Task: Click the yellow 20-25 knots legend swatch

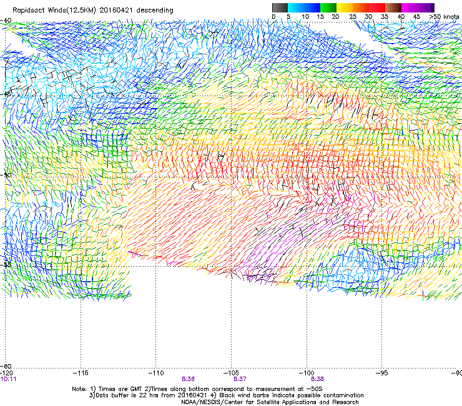Action: coord(345,7)
